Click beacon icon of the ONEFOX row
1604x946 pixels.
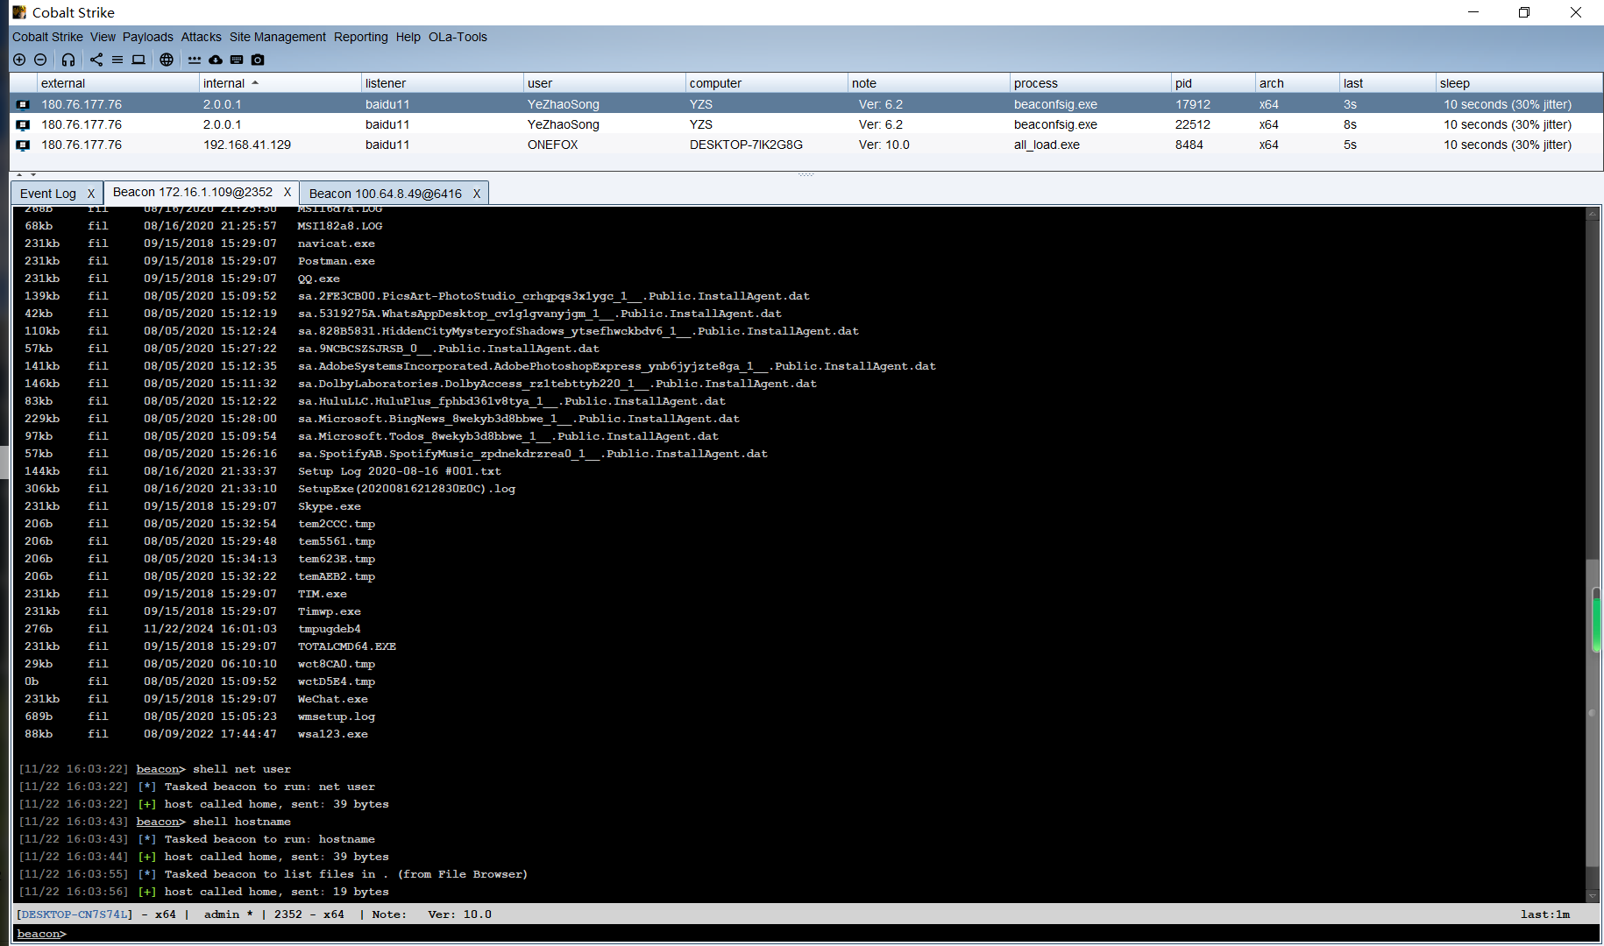click(x=23, y=145)
